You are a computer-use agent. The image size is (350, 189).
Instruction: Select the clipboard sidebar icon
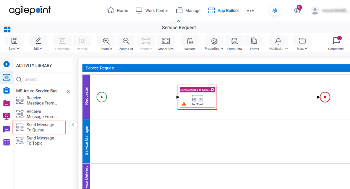pos(7,90)
